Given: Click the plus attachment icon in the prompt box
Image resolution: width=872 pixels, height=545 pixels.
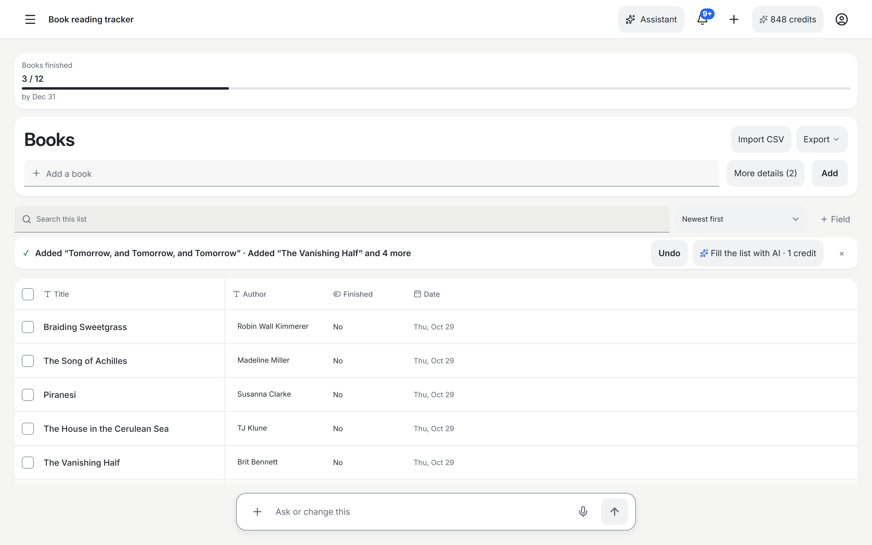Looking at the screenshot, I should (257, 511).
